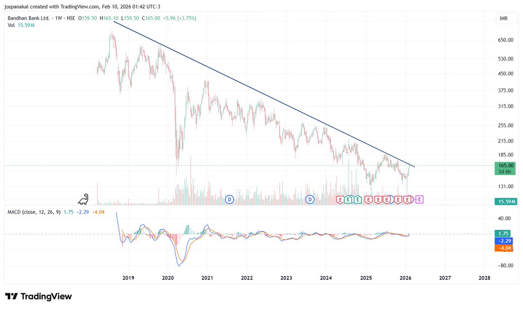The image size is (523, 309).
Task: Click the Bandhan Bank Ltd. symbol title
Action: click(28, 18)
